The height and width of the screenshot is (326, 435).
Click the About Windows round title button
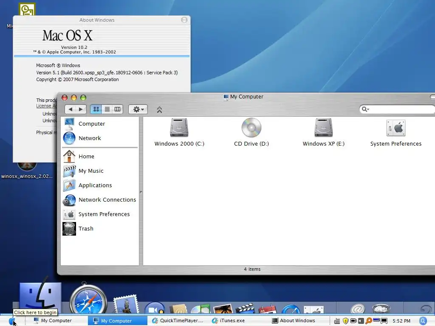tap(184, 20)
